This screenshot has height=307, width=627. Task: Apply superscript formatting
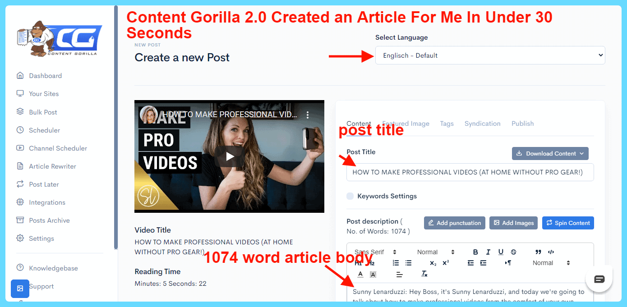446,263
